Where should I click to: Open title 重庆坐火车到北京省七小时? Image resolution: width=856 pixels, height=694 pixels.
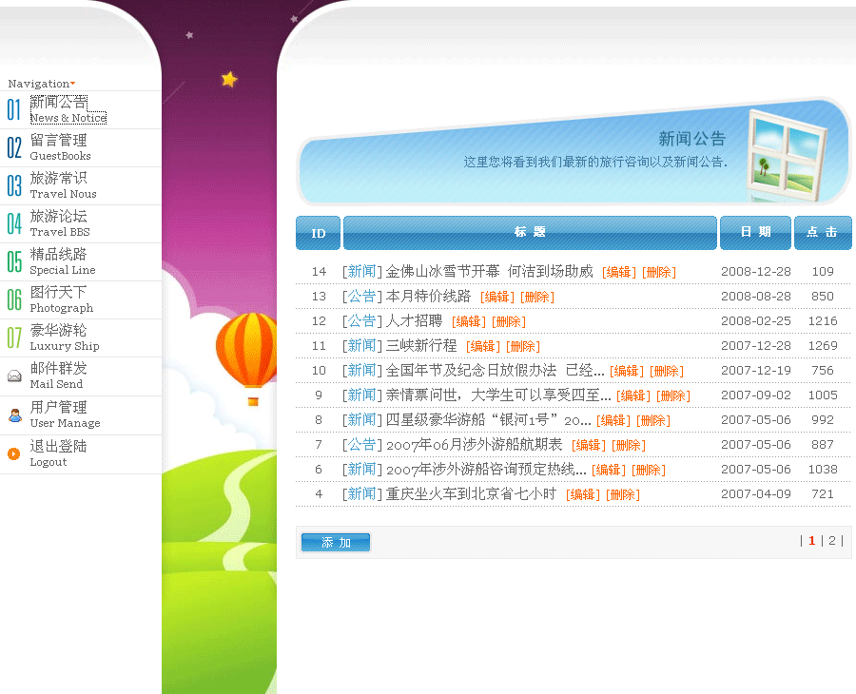[471, 493]
